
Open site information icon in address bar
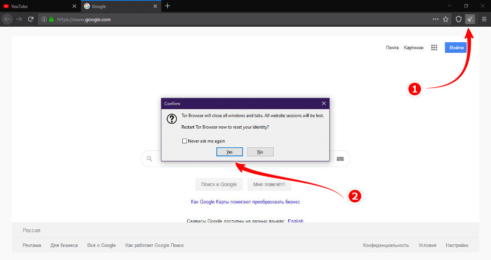pyautogui.click(x=44, y=19)
